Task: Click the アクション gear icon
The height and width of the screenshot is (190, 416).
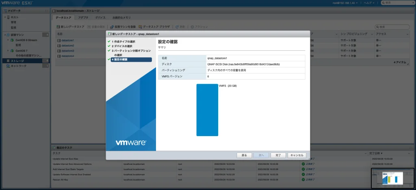Action: click(192, 27)
